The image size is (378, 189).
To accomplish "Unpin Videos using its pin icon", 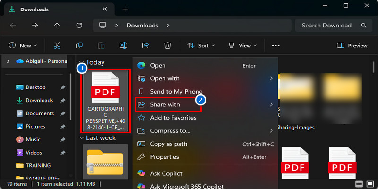I will [63, 153].
